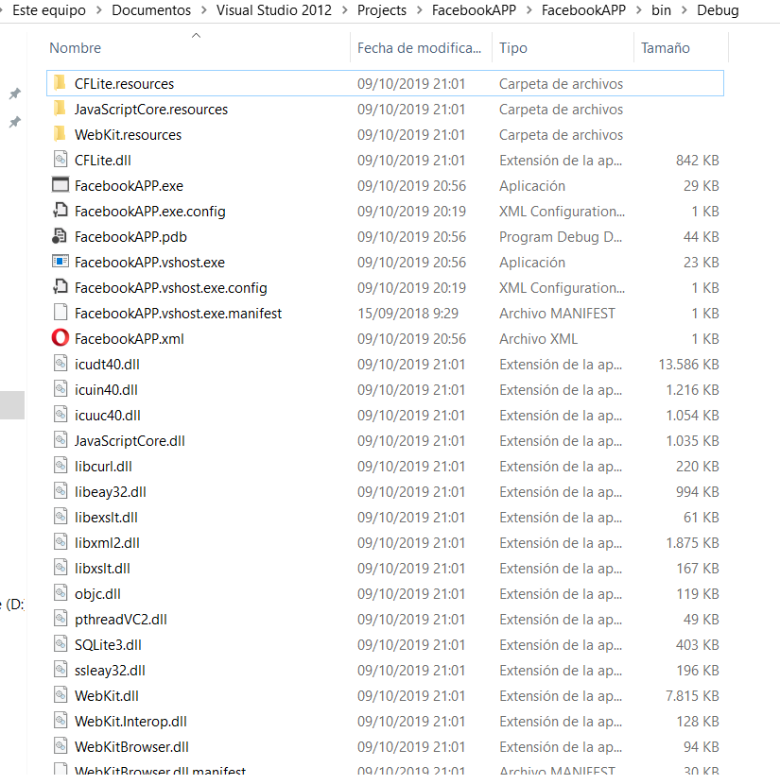
Task: Click the blank FacebookAPP.vshost.exe.manifest icon
Action: point(61,313)
